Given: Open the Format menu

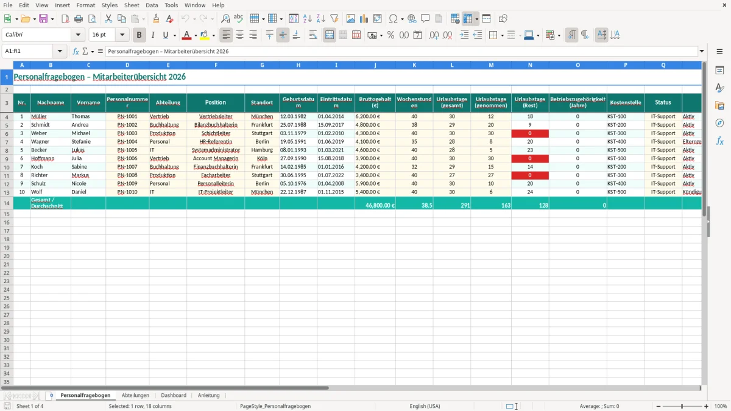Looking at the screenshot, I should 85,5.
